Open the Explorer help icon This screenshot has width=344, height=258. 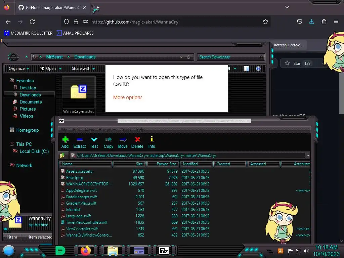258,69
